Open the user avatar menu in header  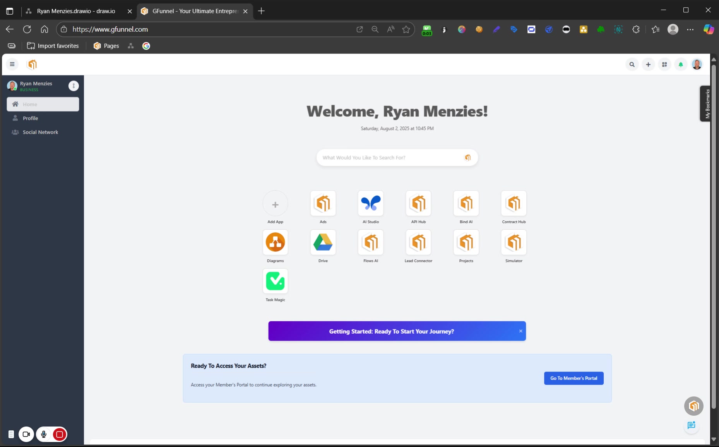pos(697,65)
